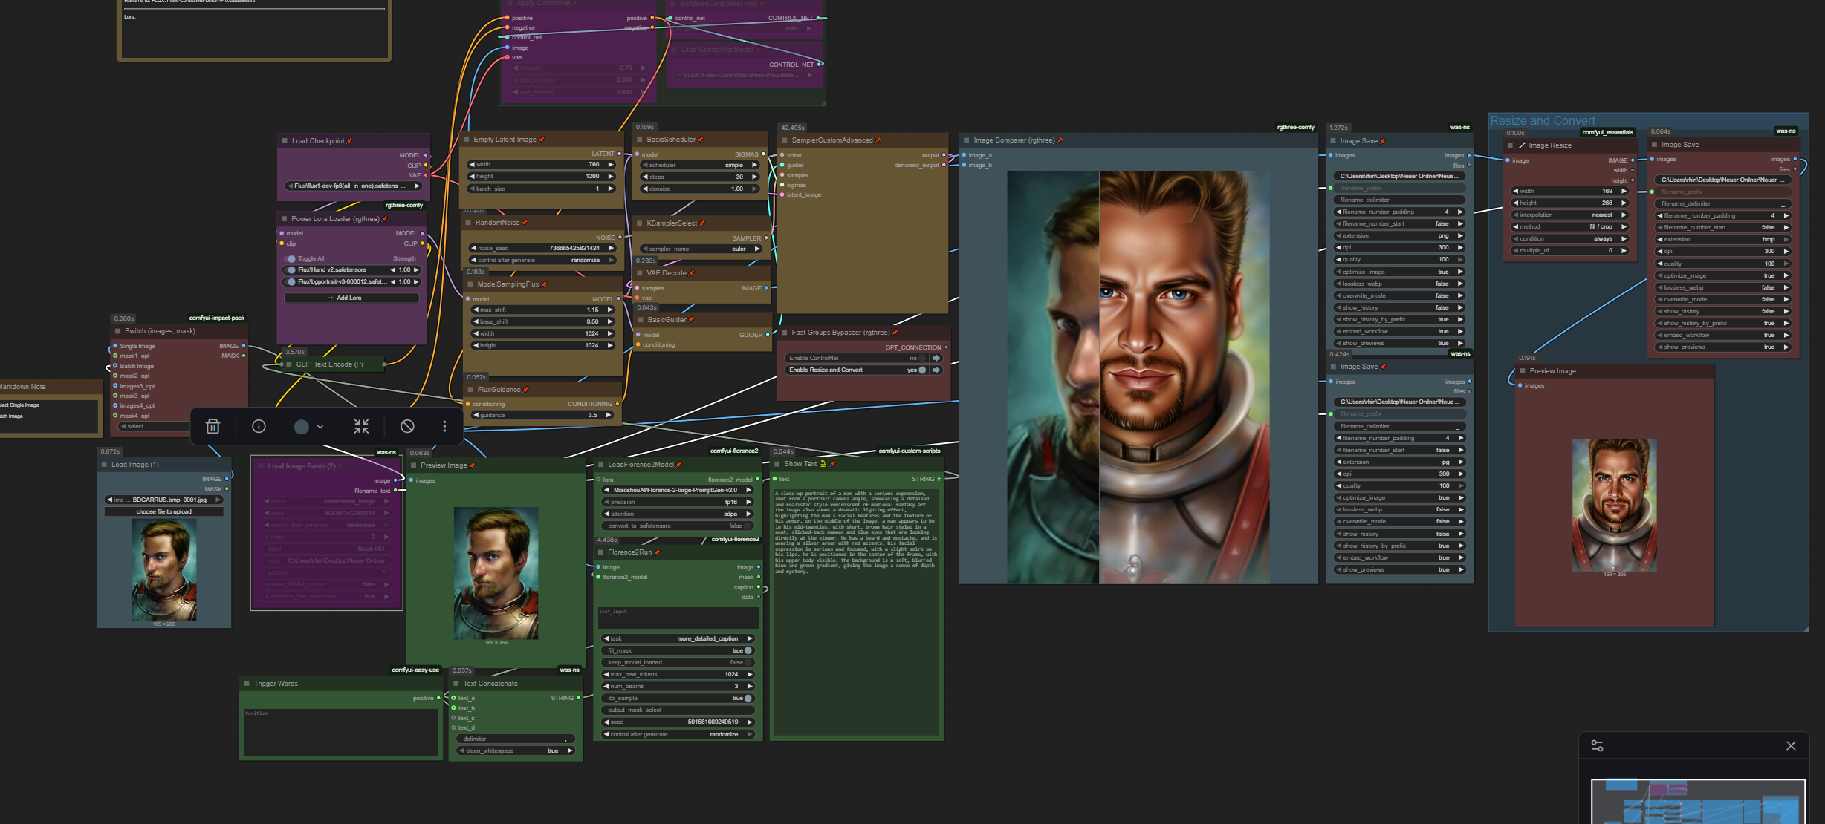Toggle the Flux\Hand v2.safetensors lora on/off

pyautogui.click(x=291, y=270)
